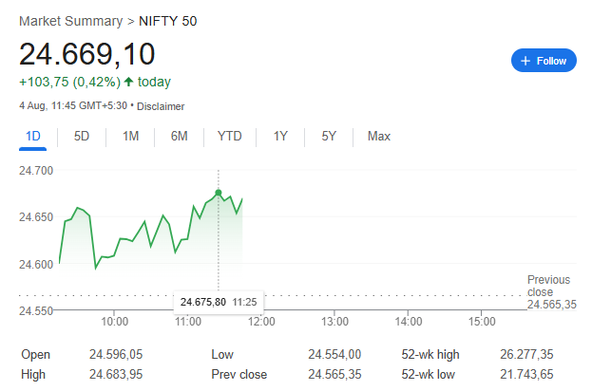Click the green data point on chart
Image resolution: width=611 pixels, height=391 pixels.
coord(220,193)
